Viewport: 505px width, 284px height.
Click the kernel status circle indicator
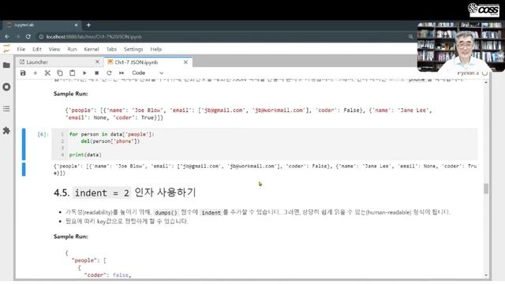point(484,73)
